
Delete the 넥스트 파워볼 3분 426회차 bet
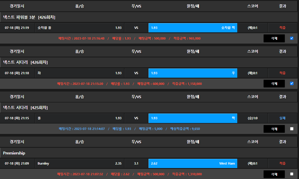tap(274, 38)
